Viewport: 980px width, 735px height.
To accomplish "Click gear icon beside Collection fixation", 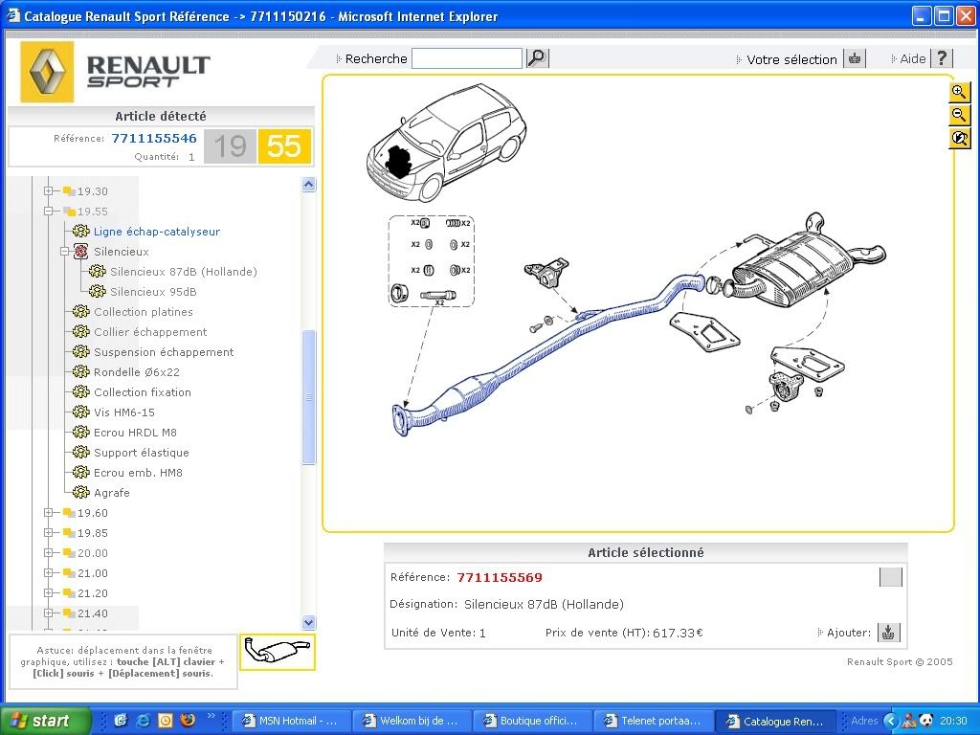I will click(80, 391).
